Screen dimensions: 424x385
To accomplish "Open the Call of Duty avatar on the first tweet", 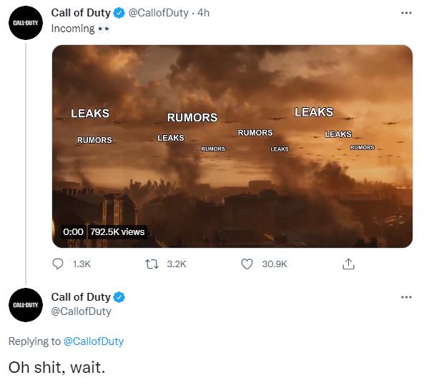I will 26,23.
